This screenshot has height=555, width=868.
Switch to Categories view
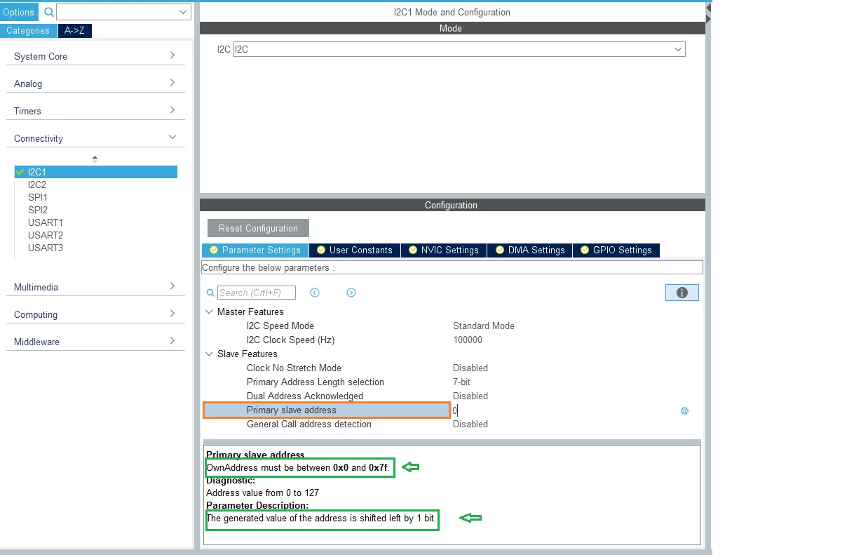click(28, 31)
